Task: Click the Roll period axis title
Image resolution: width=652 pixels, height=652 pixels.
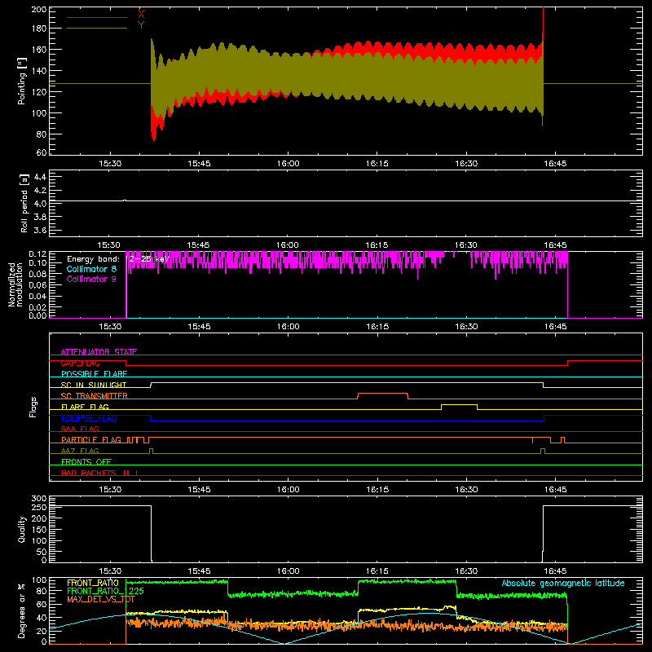Action: pyautogui.click(x=24, y=203)
